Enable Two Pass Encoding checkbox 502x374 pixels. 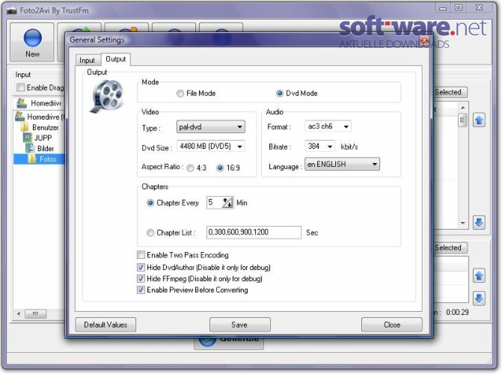coord(141,255)
